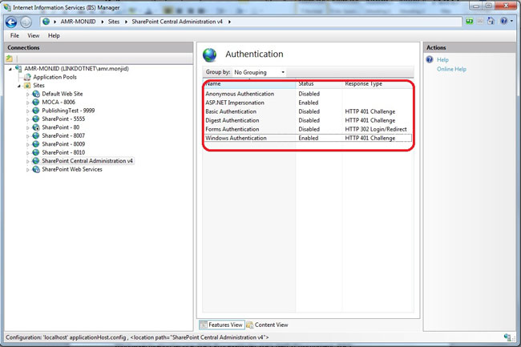Expand the Default Web Site node

coord(27,95)
